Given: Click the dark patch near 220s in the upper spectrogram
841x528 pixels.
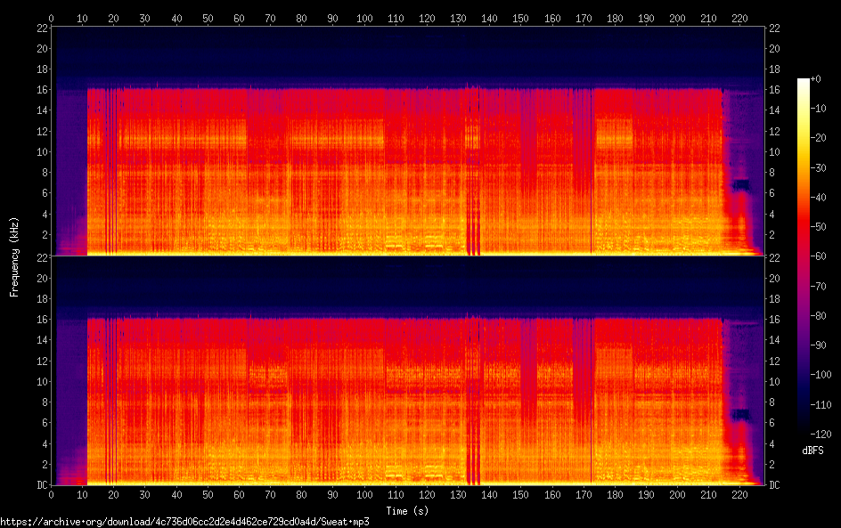Looking at the screenshot, I should pyautogui.click(x=740, y=185).
